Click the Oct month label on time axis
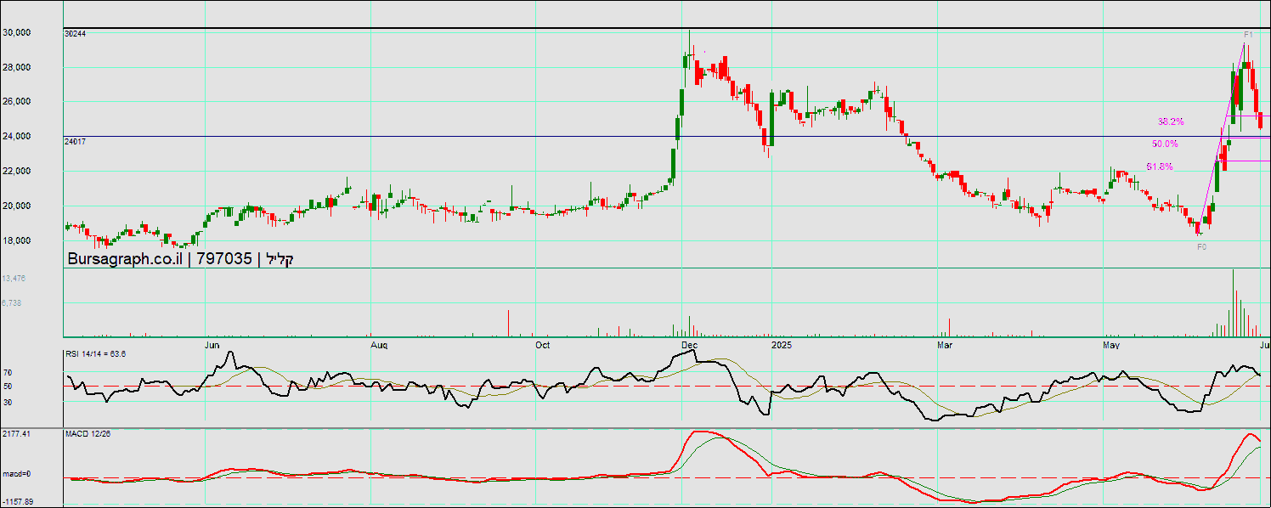The image size is (1271, 508). (543, 346)
